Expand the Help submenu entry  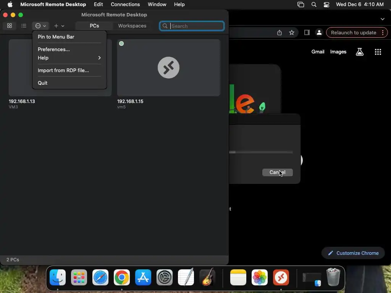click(69, 58)
